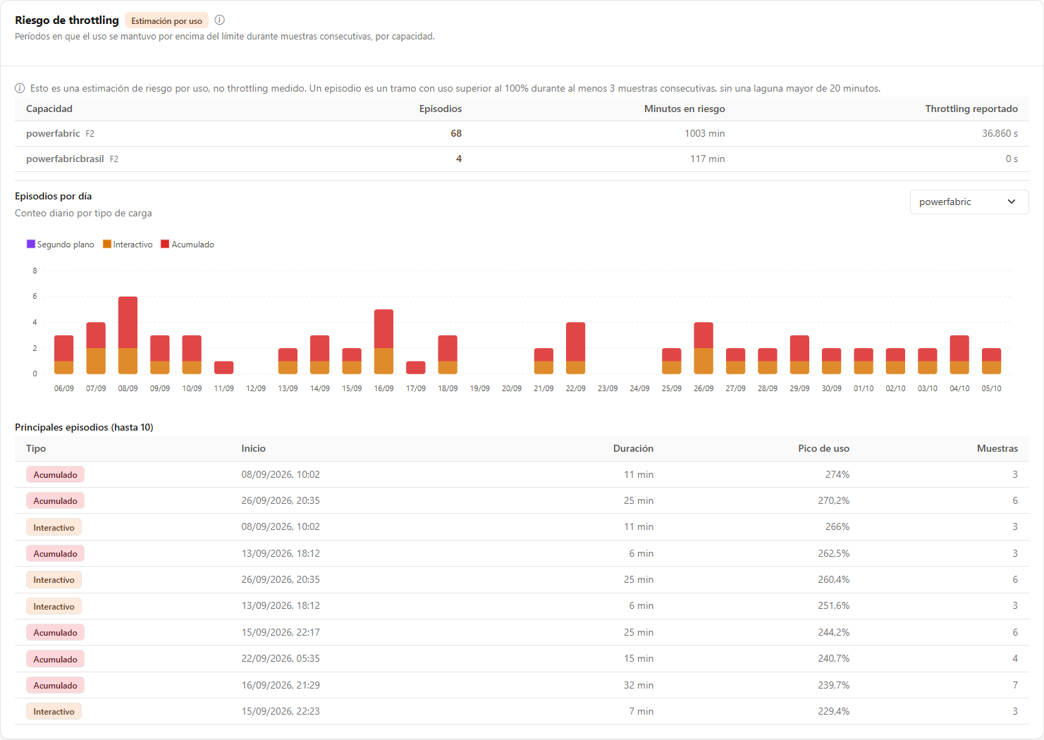The height and width of the screenshot is (740, 1044).
Task: Click the Throttling reportado column header
Action: click(971, 109)
